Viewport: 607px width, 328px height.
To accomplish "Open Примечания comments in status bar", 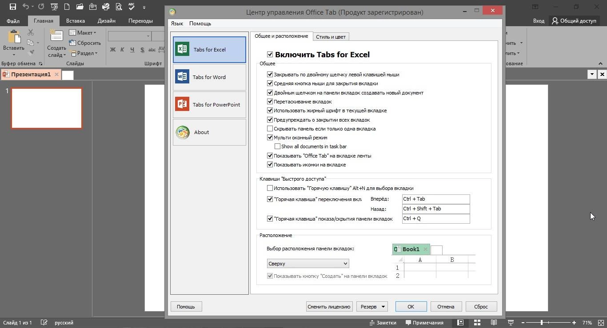I will 423,323.
